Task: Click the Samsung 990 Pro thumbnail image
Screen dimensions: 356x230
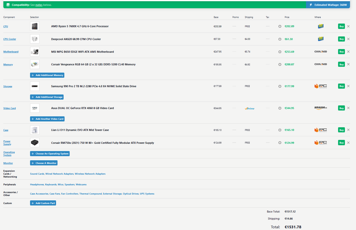Action: [x=35, y=86]
